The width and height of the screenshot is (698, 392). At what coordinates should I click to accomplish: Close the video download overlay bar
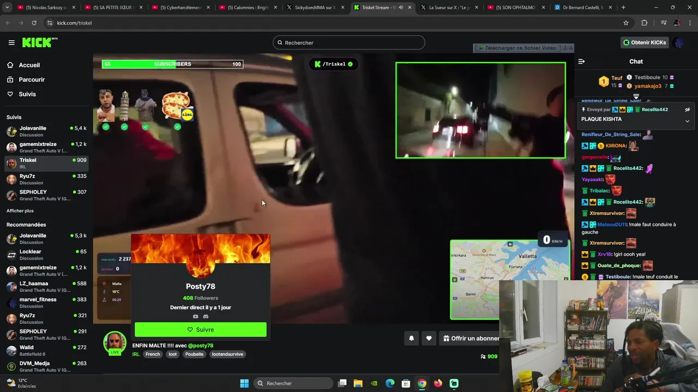(570, 48)
